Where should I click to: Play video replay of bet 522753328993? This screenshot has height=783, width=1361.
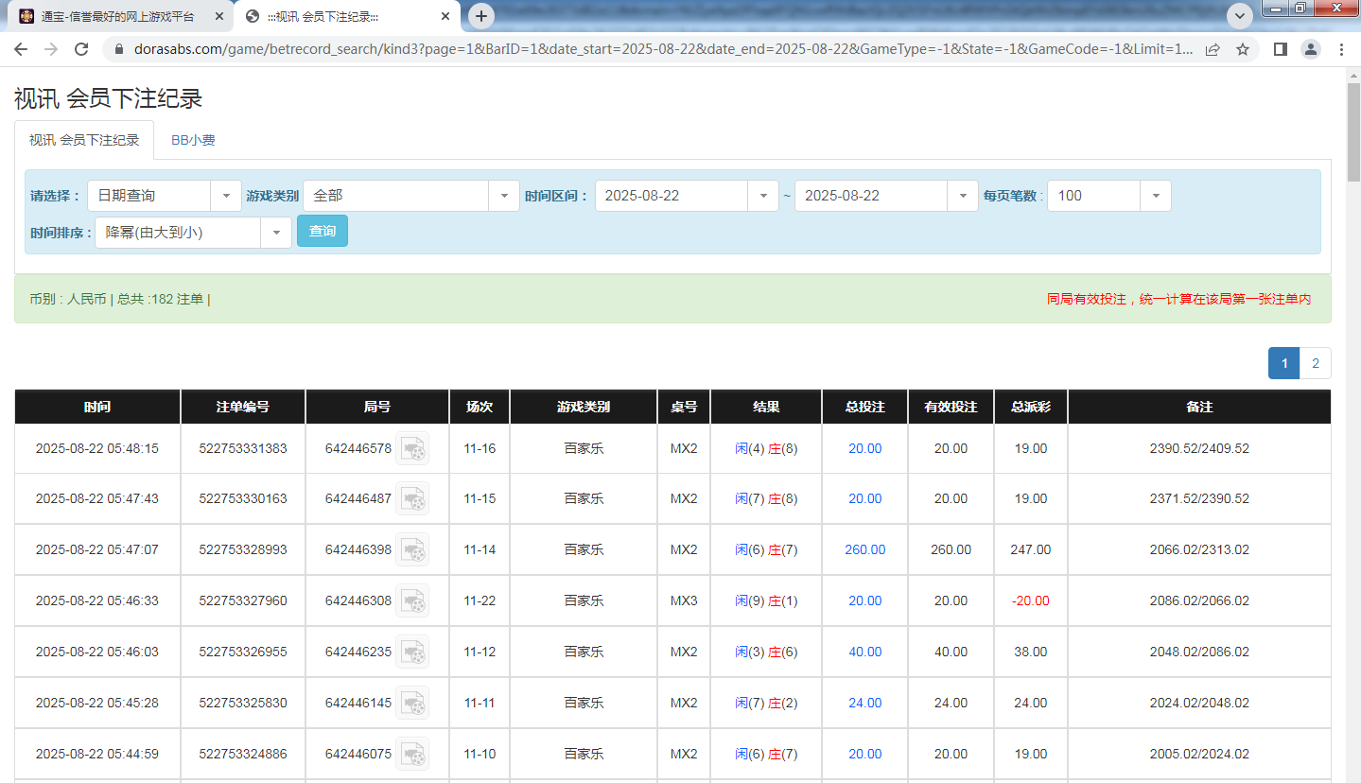[413, 549]
